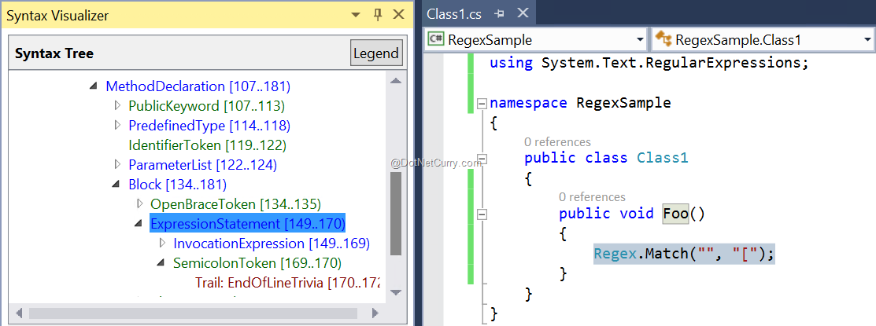This screenshot has height=326, width=876.
Task: Click the Match method call in code
Action: pyautogui.click(x=667, y=254)
